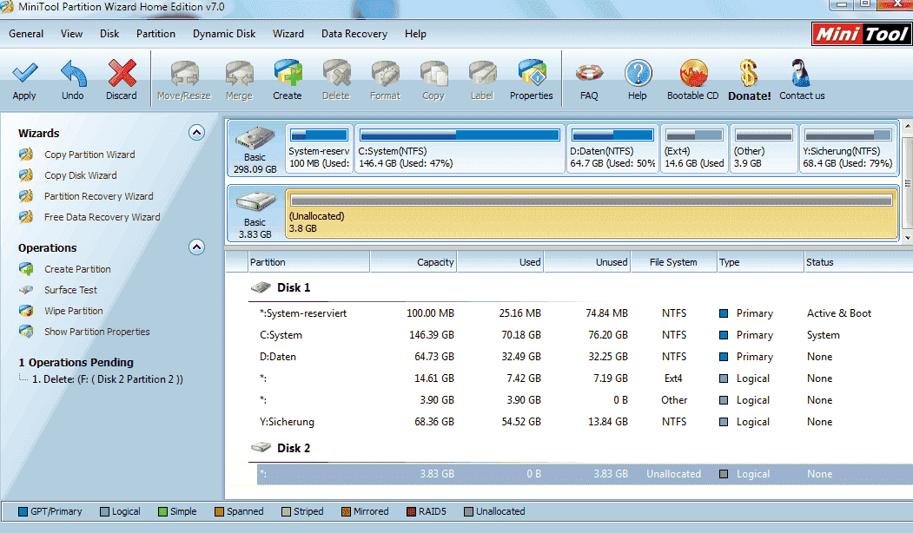Image resolution: width=913 pixels, height=533 pixels.
Task: Click the Wipe Partition icon in Operations
Action: click(x=26, y=311)
